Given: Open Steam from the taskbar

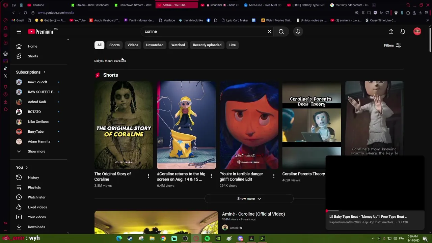Looking at the screenshot, I should tap(130, 239).
